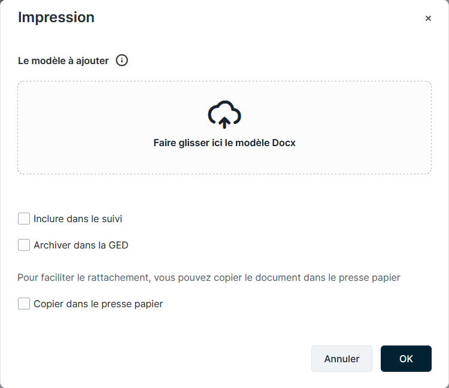Check the Copier dans le presse papier box

pos(24,304)
